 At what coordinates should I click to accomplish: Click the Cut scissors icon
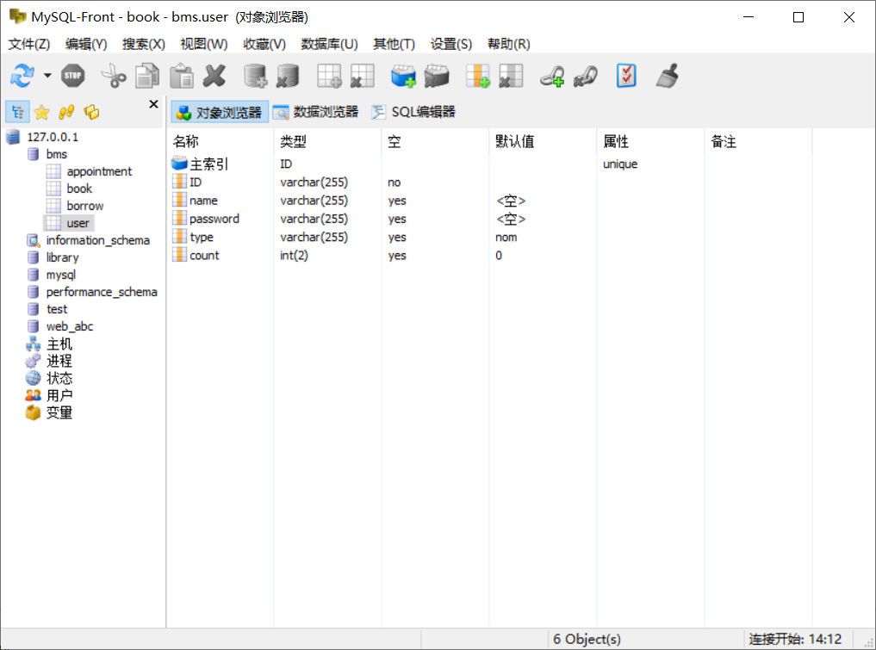(114, 76)
